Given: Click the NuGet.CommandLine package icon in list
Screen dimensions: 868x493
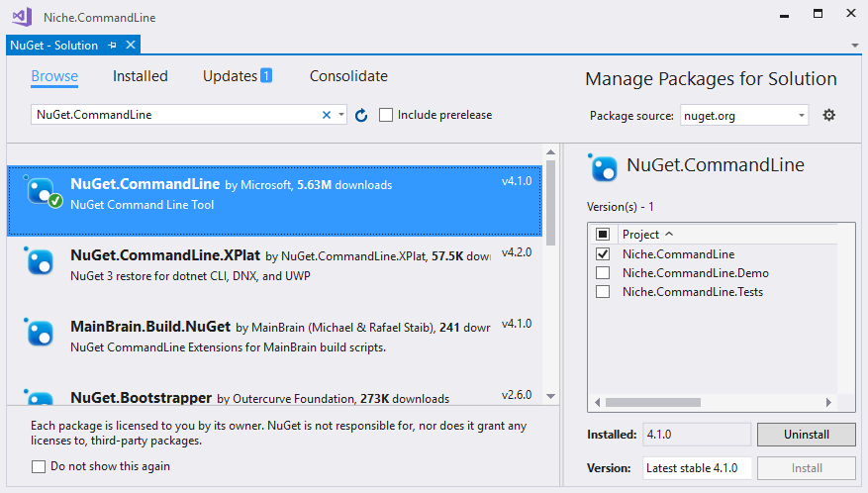Looking at the screenshot, I should [43, 192].
